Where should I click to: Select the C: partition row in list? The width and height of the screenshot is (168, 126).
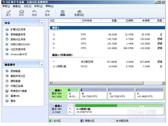107,34
